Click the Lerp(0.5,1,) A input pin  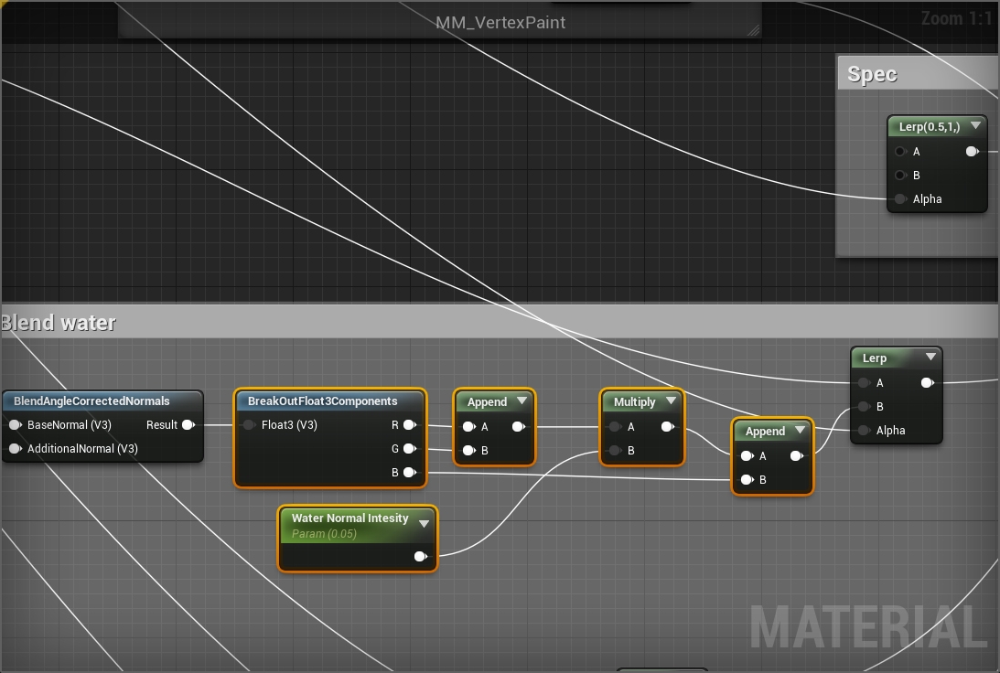(x=900, y=152)
